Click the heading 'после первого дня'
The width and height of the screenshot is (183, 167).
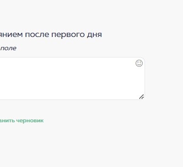click(64, 34)
